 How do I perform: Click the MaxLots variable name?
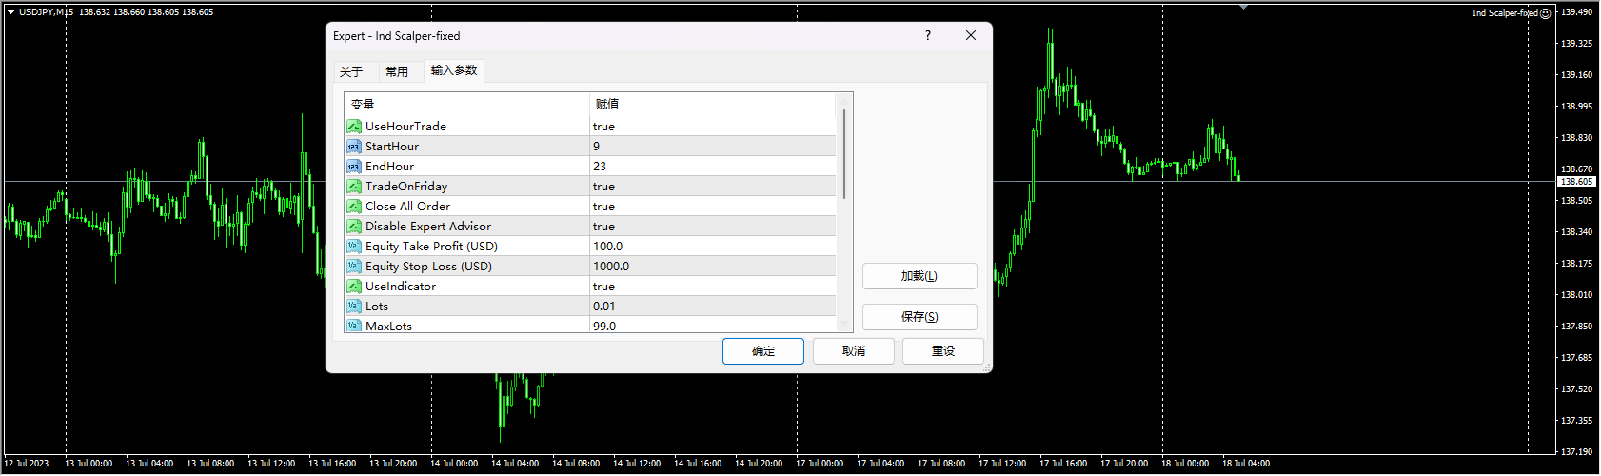pyautogui.click(x=388, y=326)
